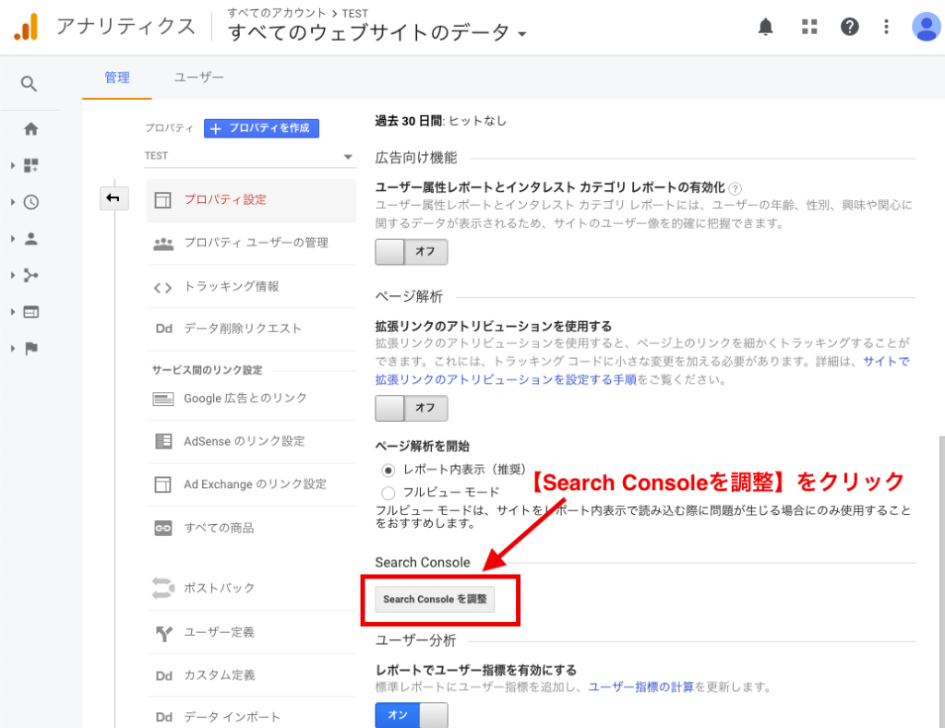
Task: Open すべてのウェブサイトのデータ view selector dropdown
Action: pos(377,32)
